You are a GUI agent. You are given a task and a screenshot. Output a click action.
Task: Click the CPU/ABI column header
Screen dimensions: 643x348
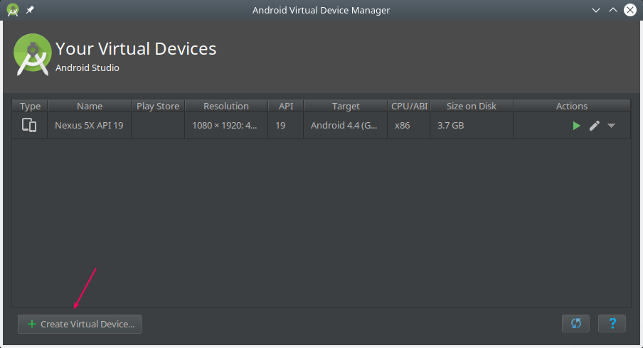click(409, 106)
